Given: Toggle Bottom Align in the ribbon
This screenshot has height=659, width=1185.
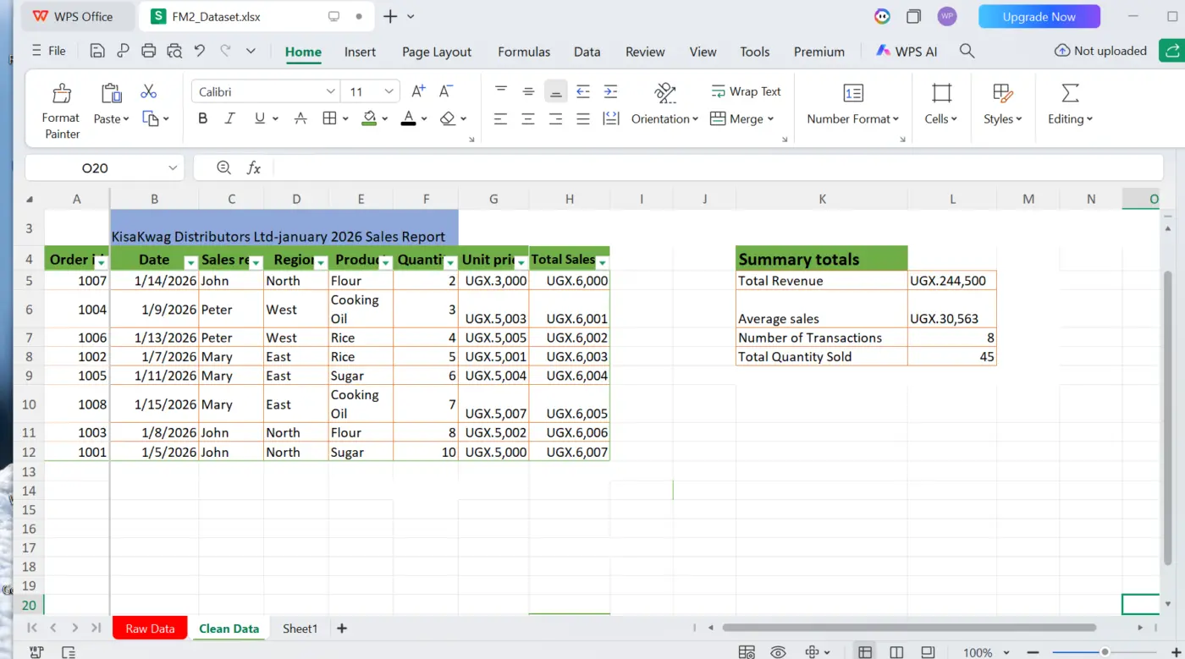Looking at the screenshot, I should (555, 91).
